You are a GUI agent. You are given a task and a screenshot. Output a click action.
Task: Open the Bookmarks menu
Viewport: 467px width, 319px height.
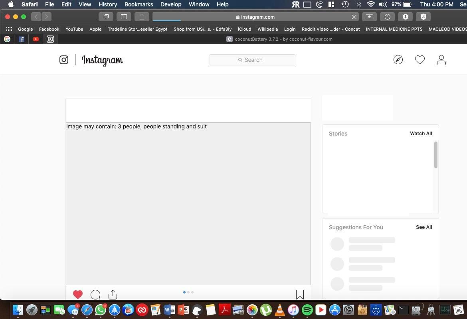point(139,4)
